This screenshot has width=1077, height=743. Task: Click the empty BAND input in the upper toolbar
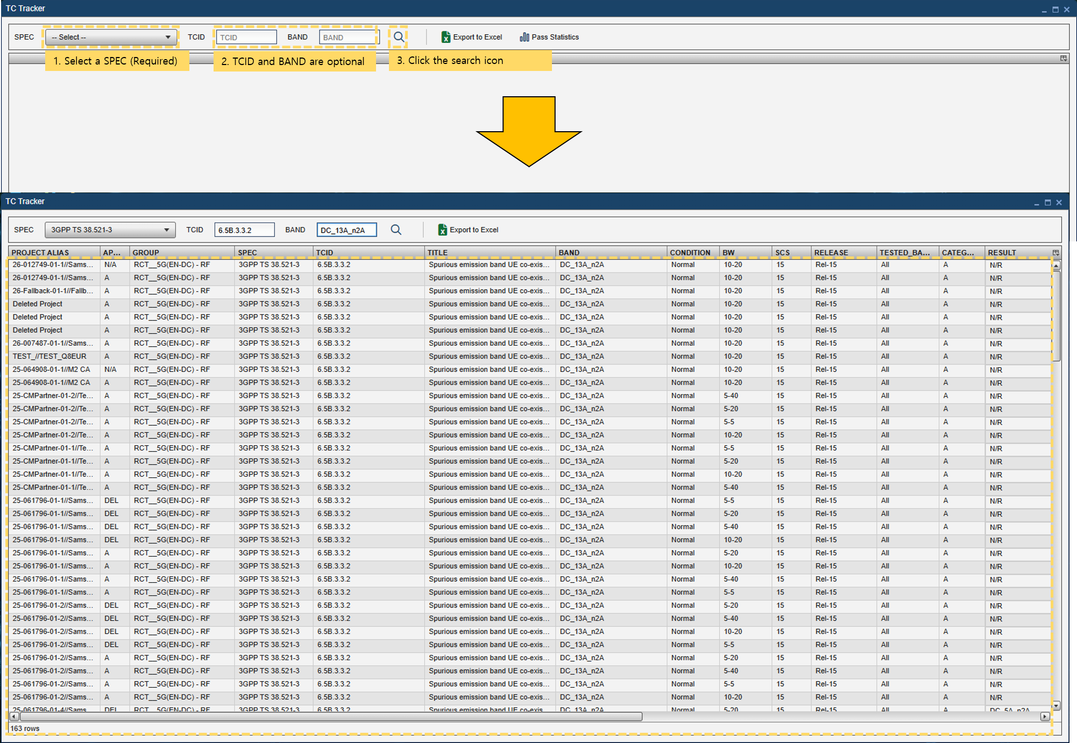(348, 37)
